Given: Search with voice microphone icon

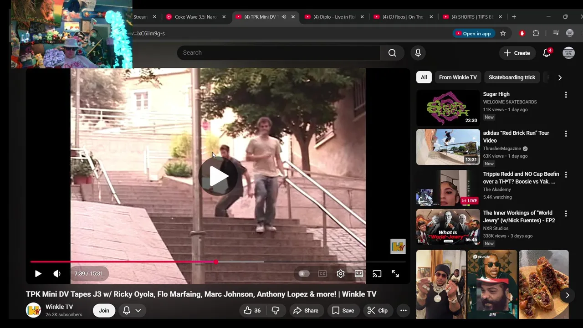Looking at the screenshot, I should click(418, 53).
